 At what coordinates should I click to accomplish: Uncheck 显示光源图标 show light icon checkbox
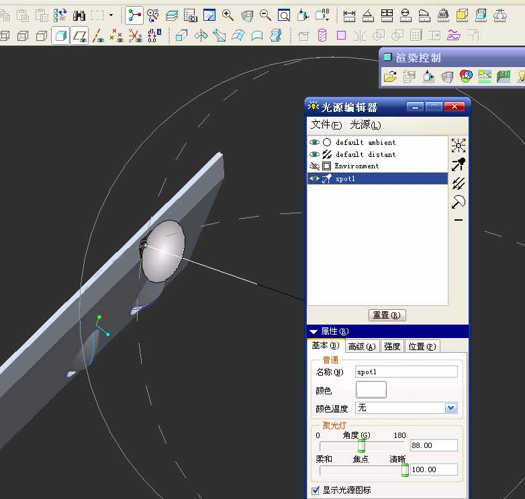[x=315, y=491]
